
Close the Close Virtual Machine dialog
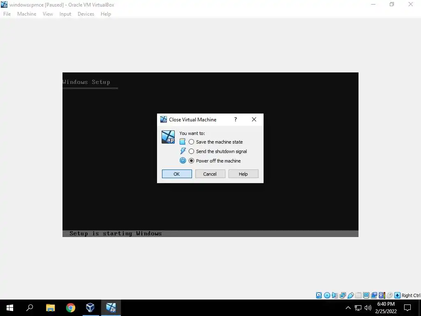(x=254, y=119)
